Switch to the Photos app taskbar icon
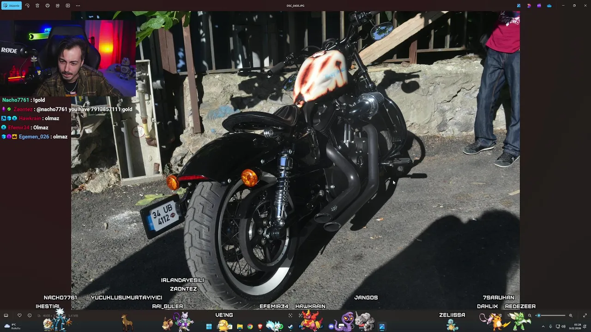The height and width of the screenshot is (332, 591). 382,326
